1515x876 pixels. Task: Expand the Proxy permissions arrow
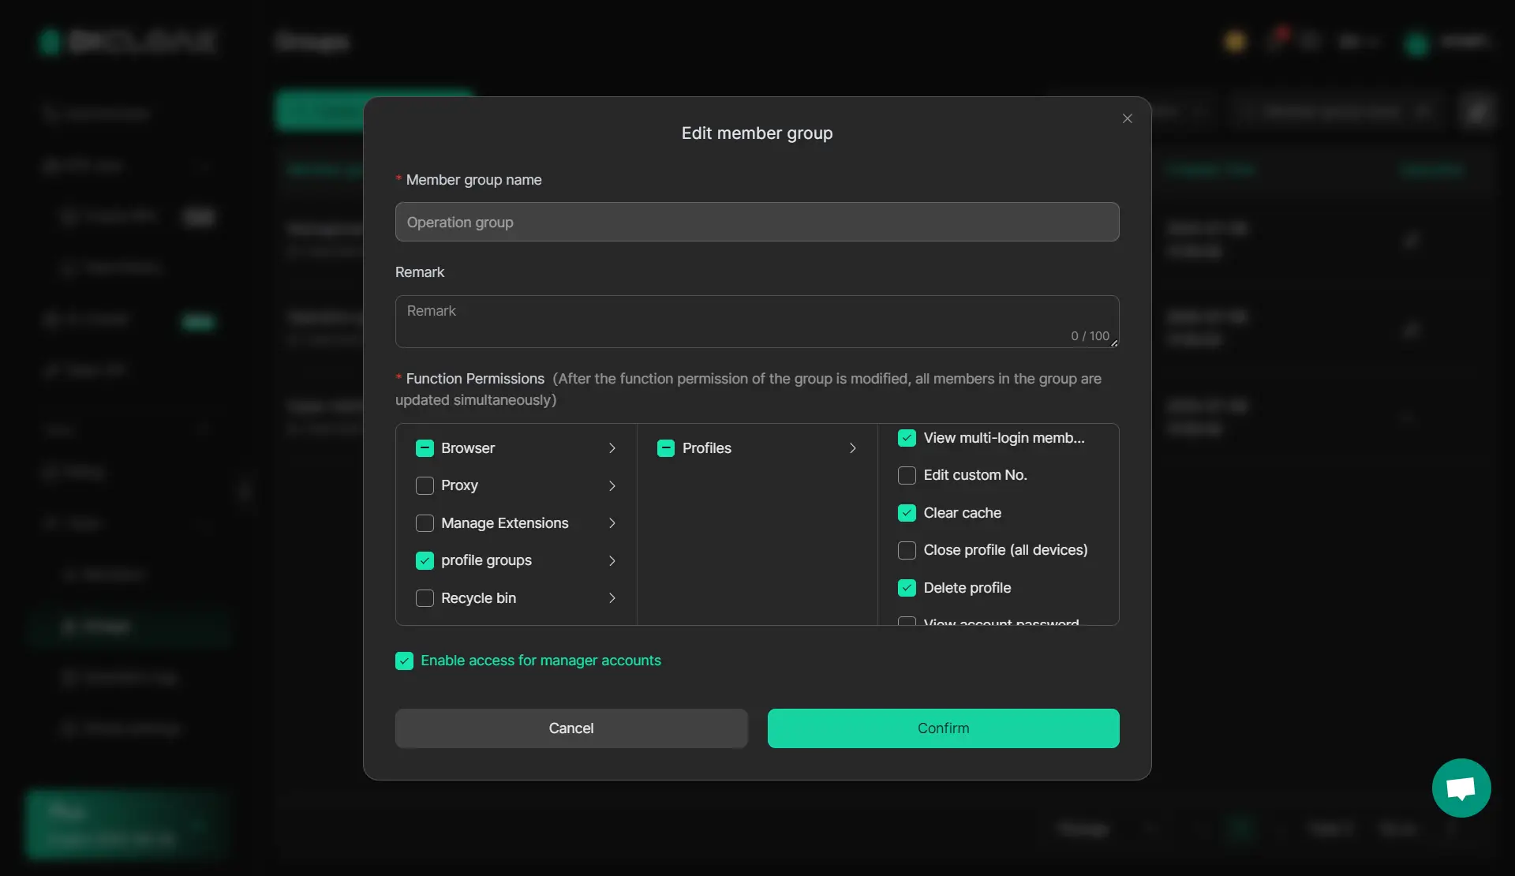[x=612, y=485]
